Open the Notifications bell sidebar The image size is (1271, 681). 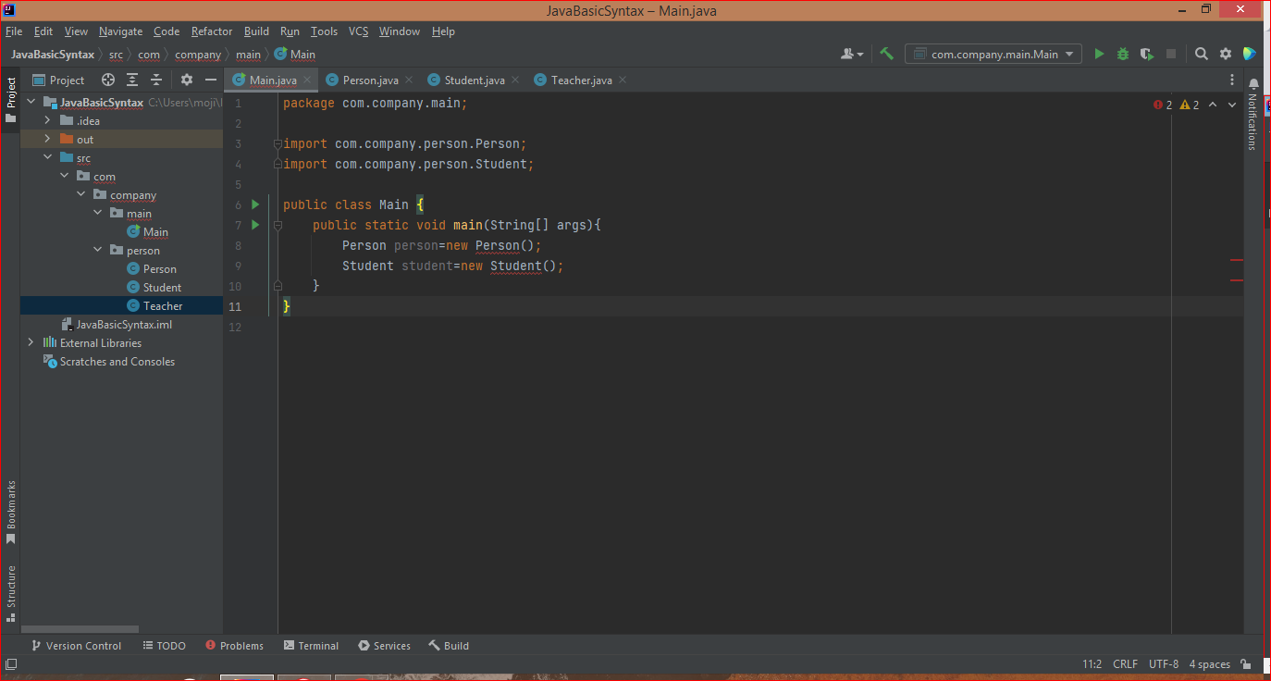coord(1253,84)
